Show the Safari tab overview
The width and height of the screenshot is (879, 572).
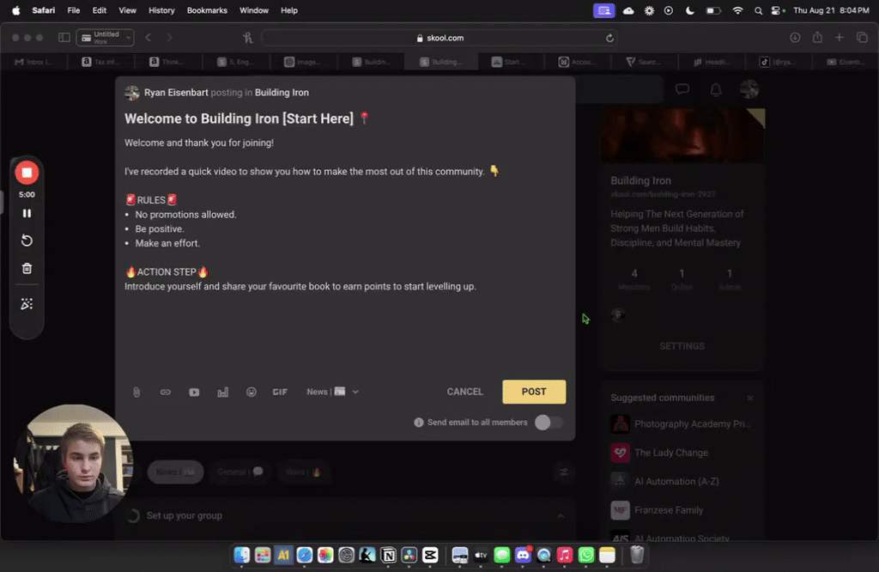pyautogui.click(x=862, y=38)
